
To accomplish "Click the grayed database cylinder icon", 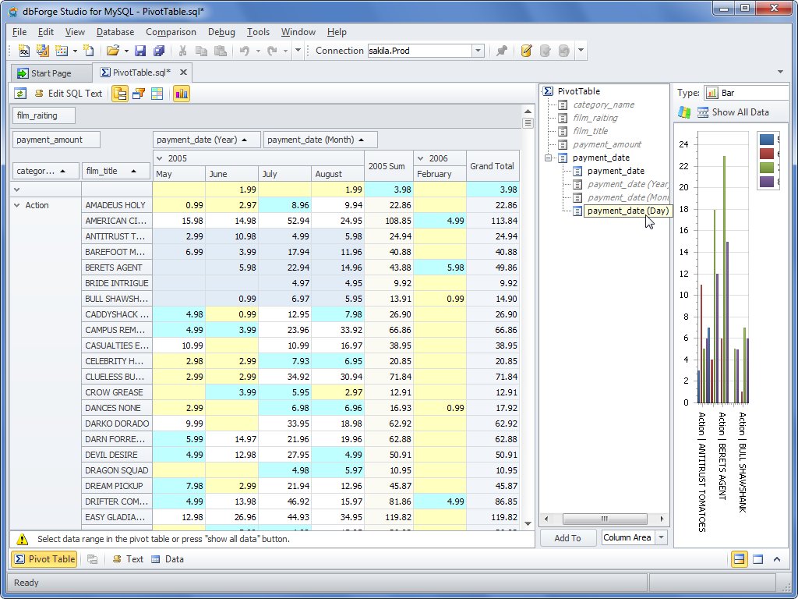I will pos(545,51).
